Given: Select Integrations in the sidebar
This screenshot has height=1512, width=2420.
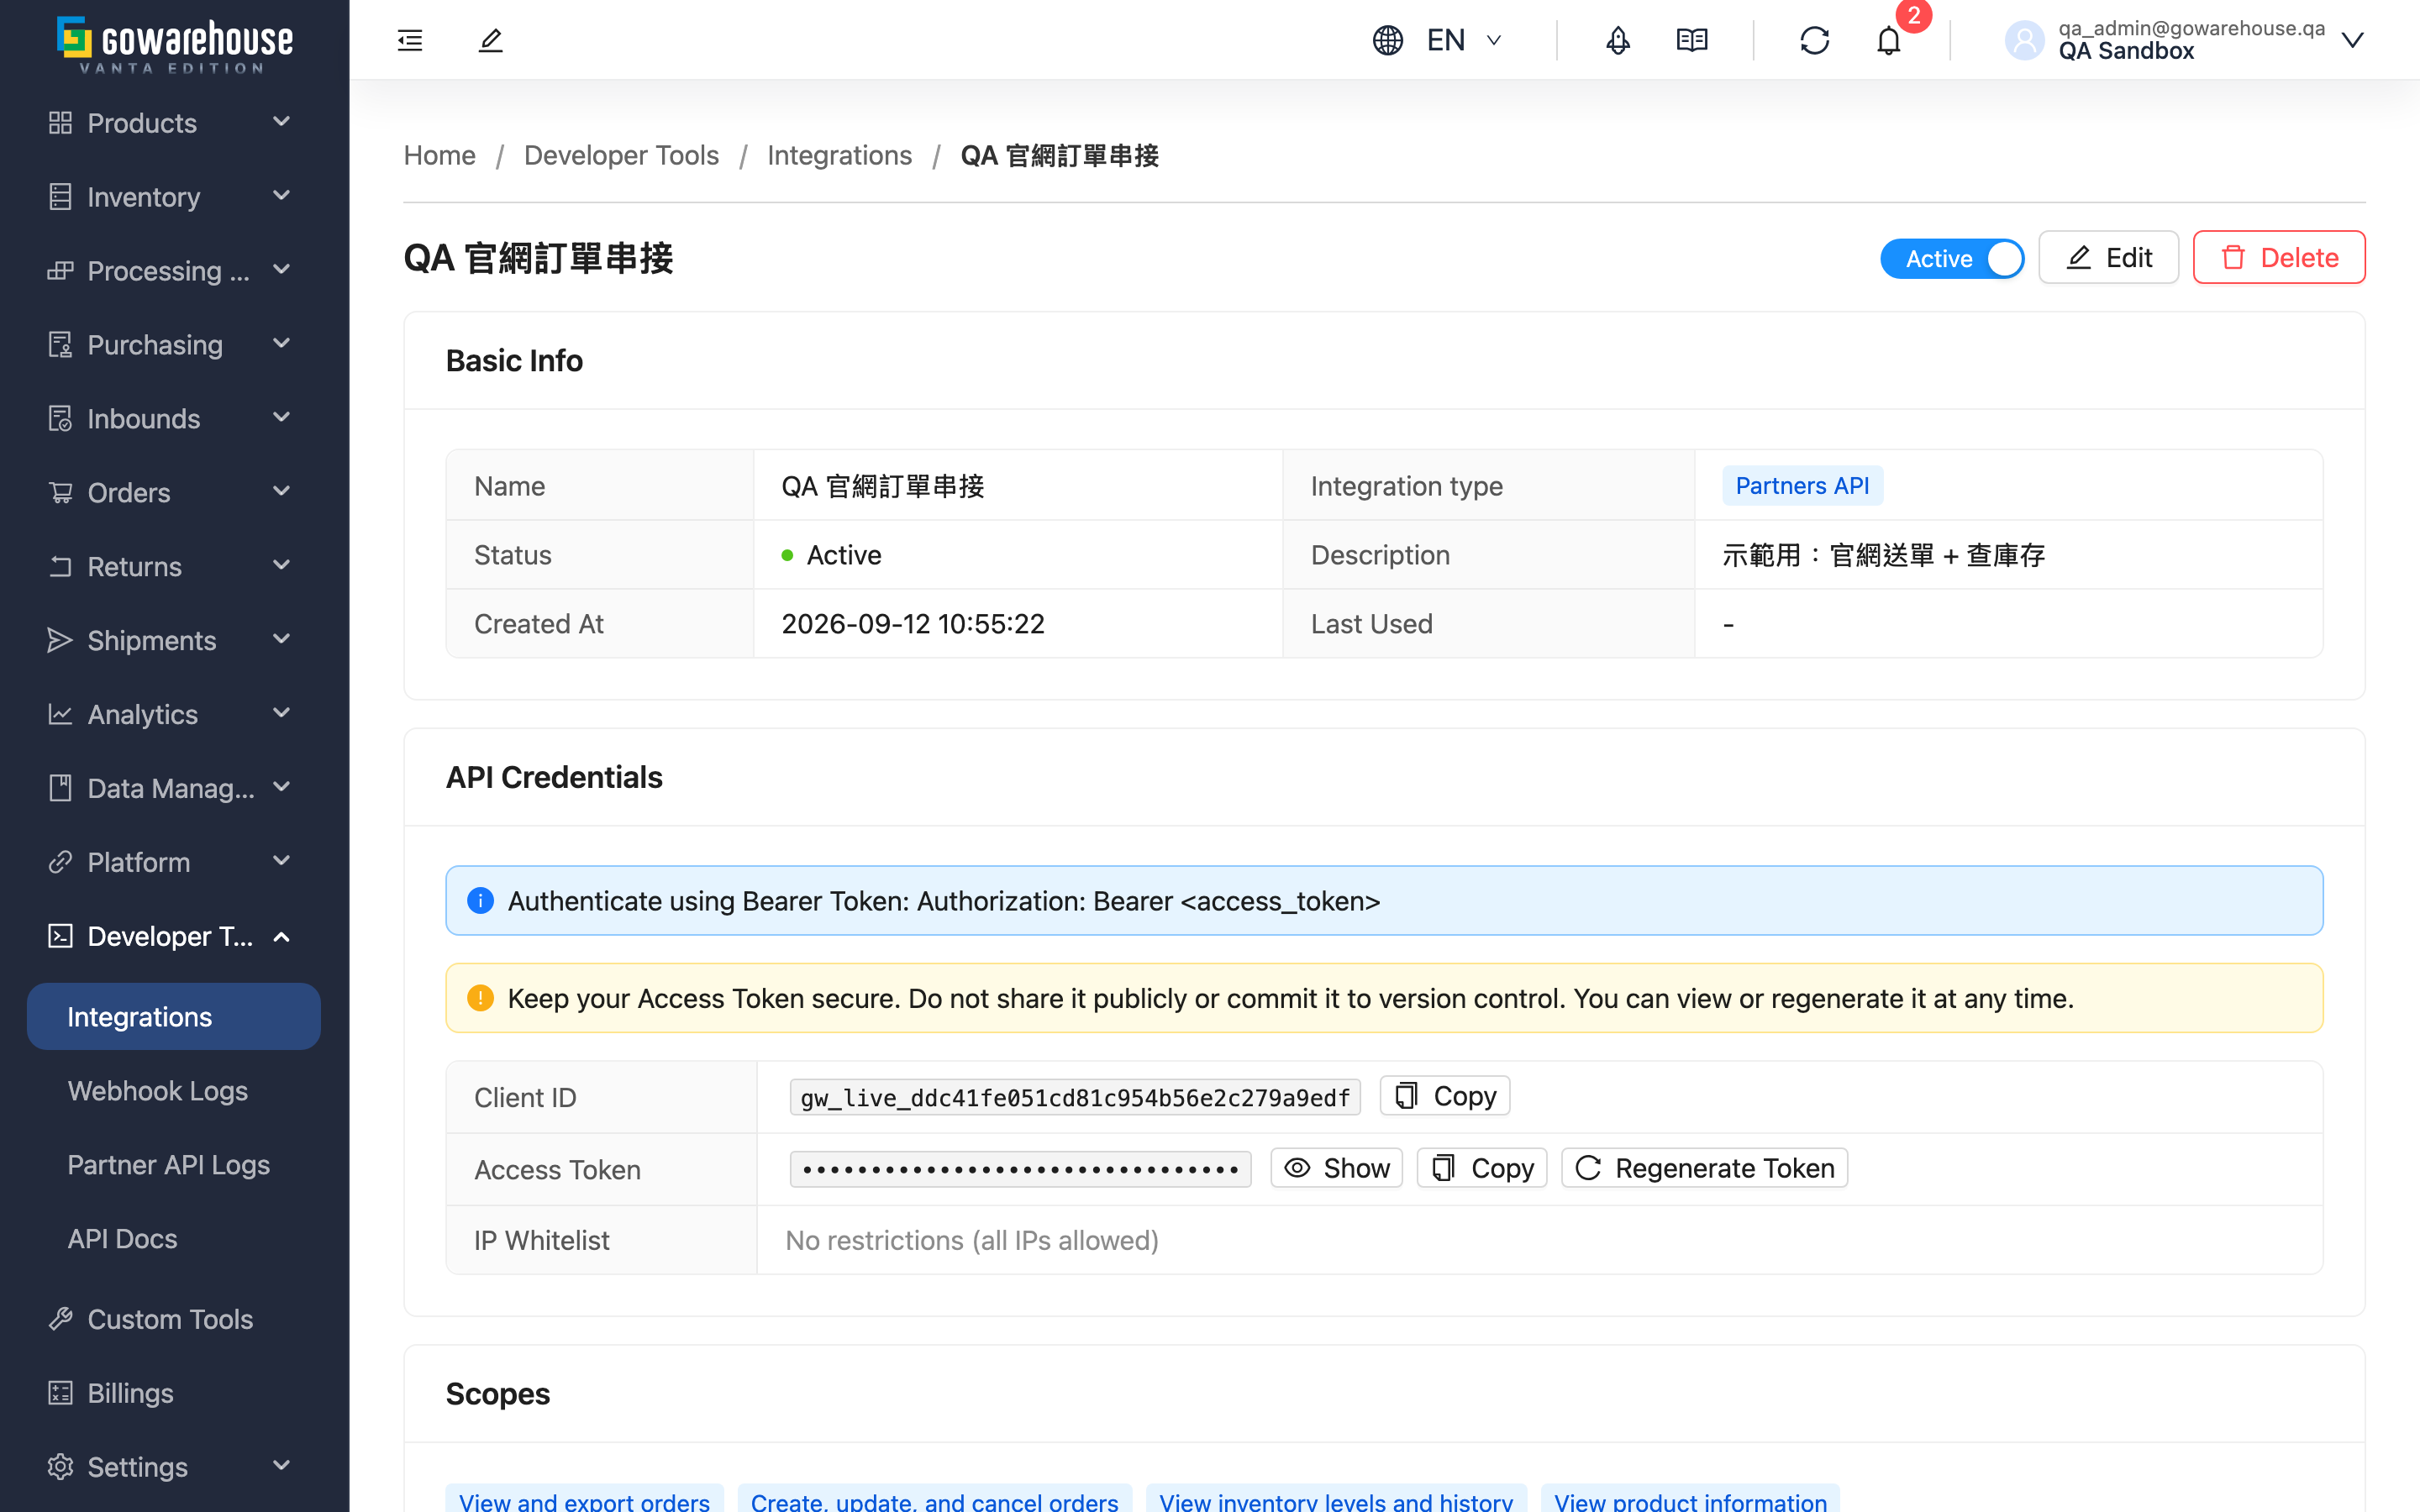Looking at the screenshot, I should [174, 1017].
